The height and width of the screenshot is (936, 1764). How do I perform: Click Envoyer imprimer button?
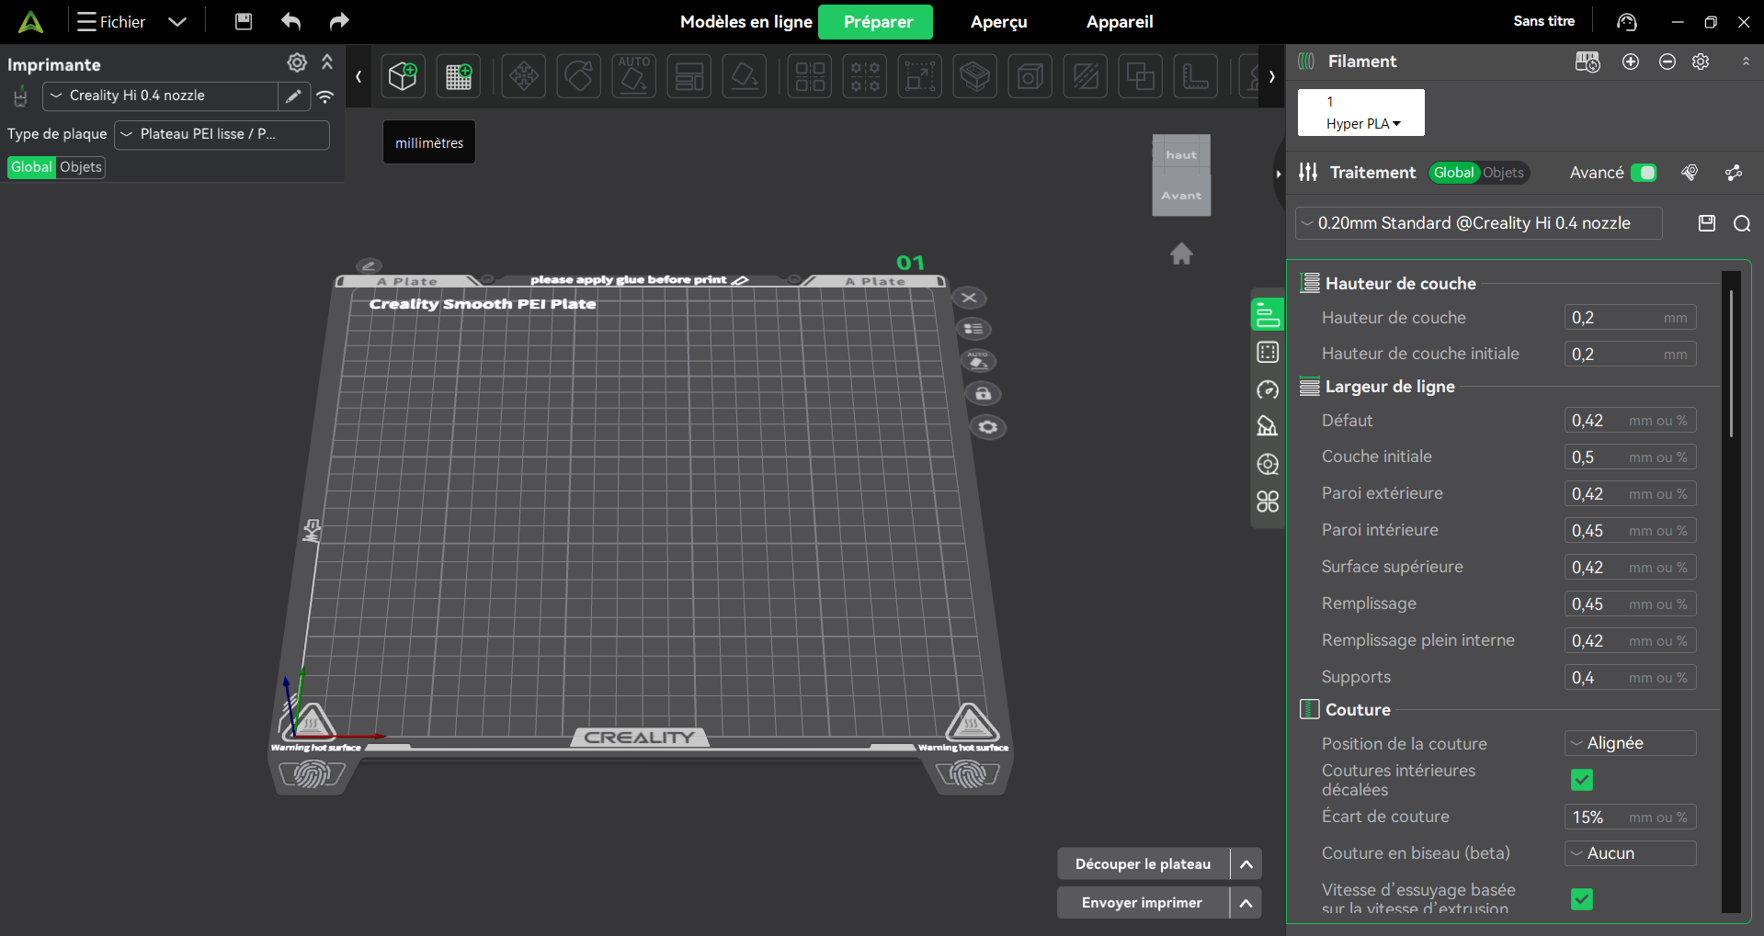tap(1142, 903)
